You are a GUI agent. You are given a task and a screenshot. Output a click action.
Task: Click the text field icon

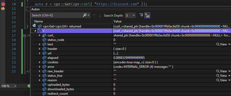click(44, 44)
